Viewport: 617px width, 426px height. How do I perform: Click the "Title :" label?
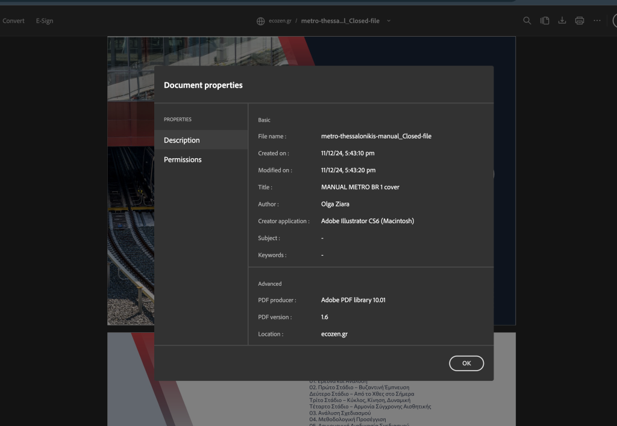coord(265,187)
